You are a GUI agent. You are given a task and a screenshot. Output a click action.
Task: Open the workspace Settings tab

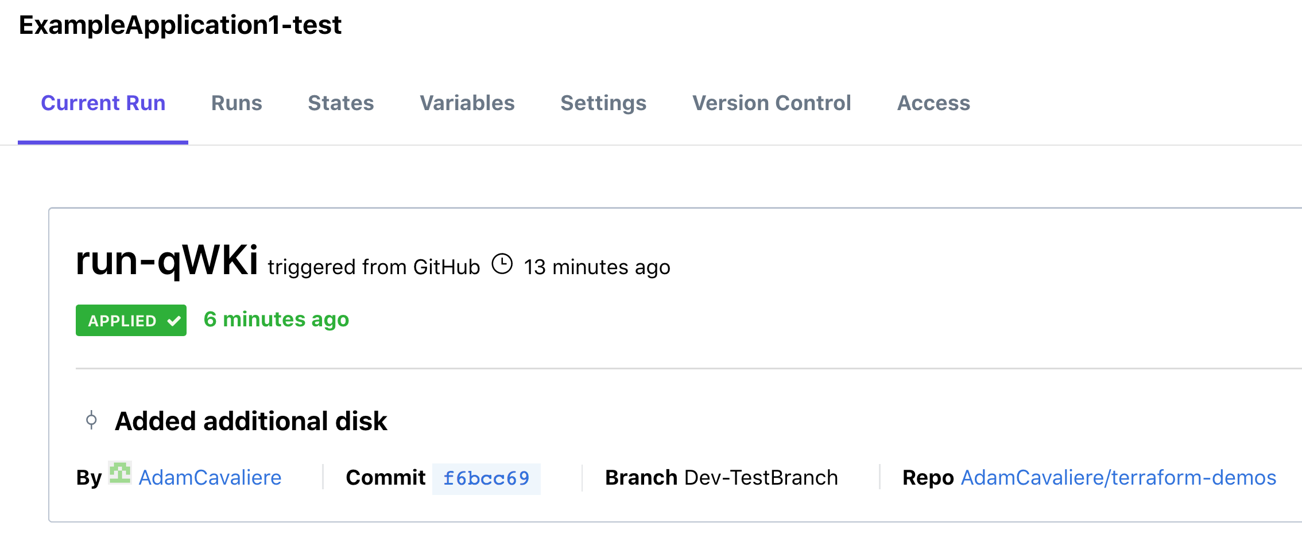click(603, 103)
